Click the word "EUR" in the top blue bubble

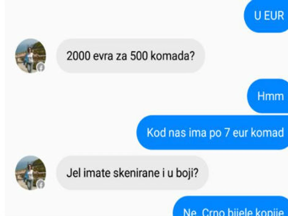point(274,16)
